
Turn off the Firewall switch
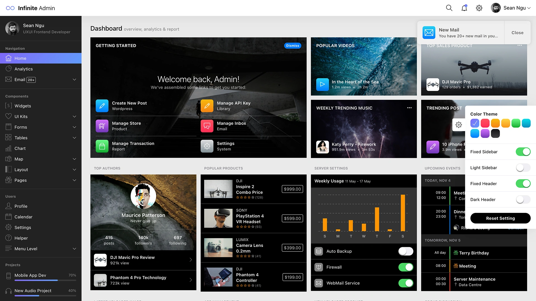coord(406,267)
